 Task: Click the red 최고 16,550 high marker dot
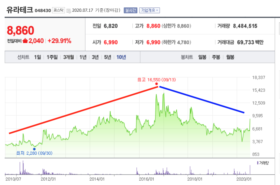coord(157,84)
